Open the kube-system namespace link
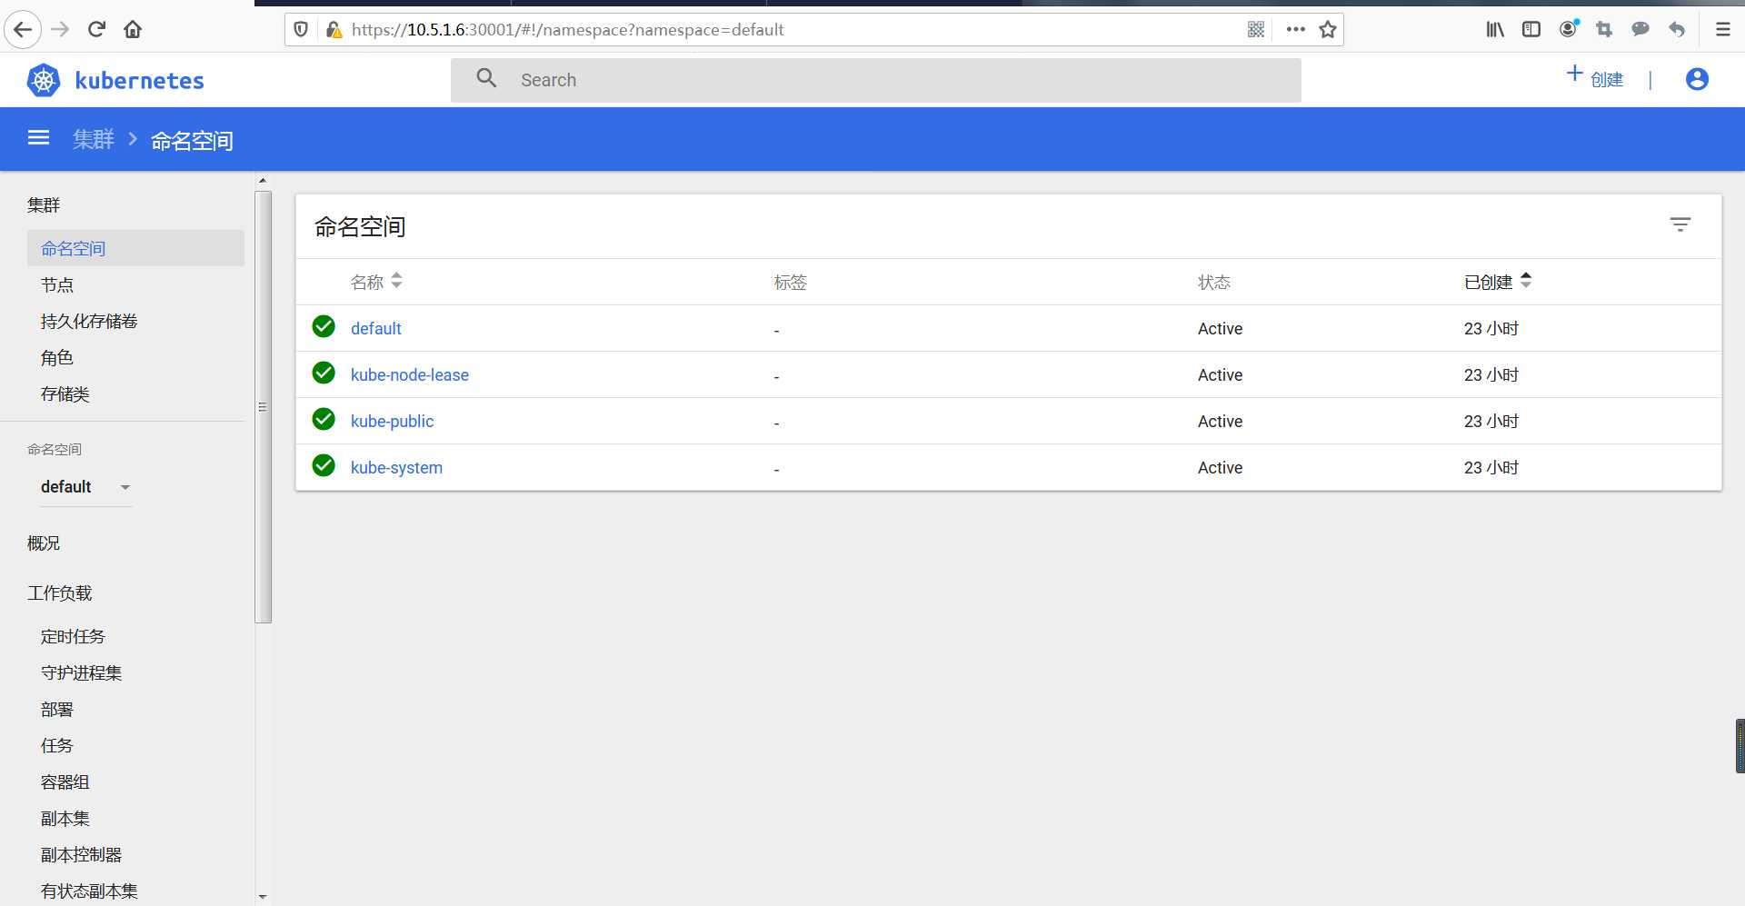Image resolution: width=1745 pixels, height=906 pixels. tap(396, 467)
